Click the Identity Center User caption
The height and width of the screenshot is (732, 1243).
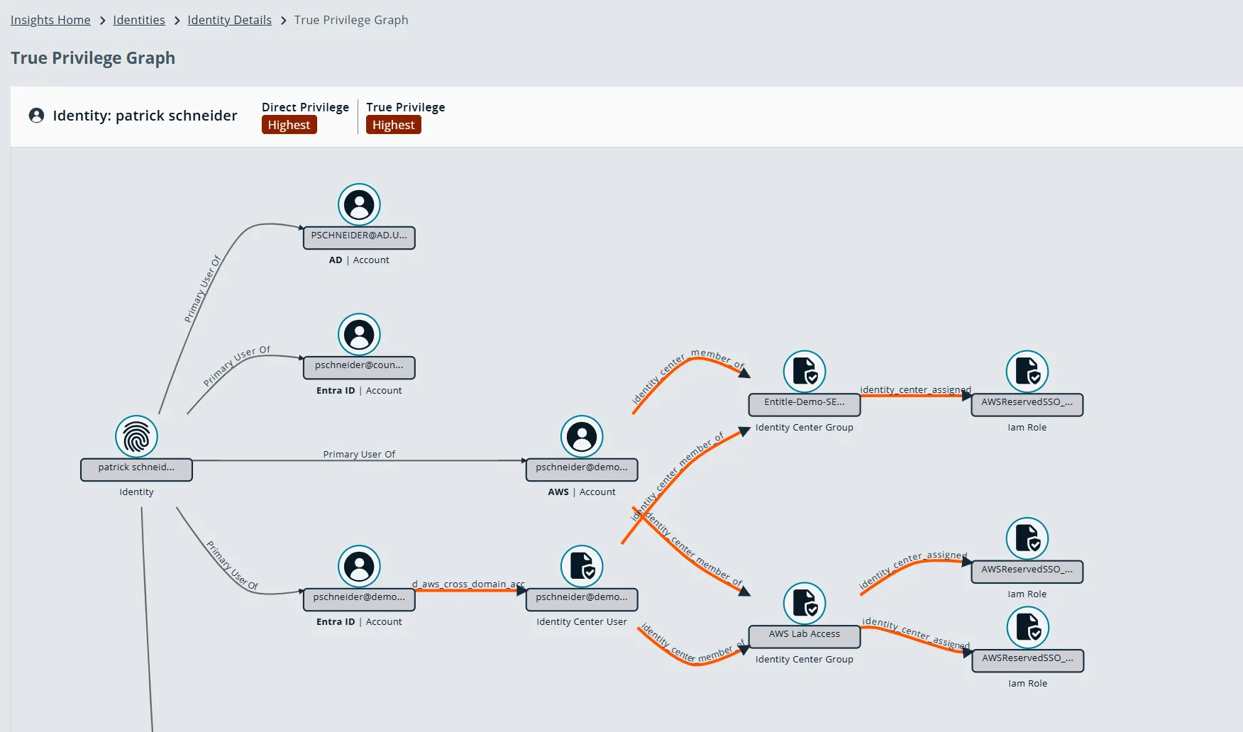582,622
